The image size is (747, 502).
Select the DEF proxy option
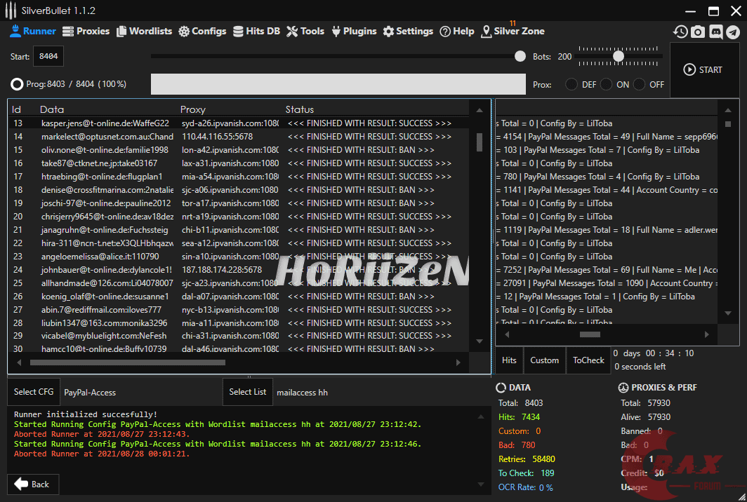572,84
